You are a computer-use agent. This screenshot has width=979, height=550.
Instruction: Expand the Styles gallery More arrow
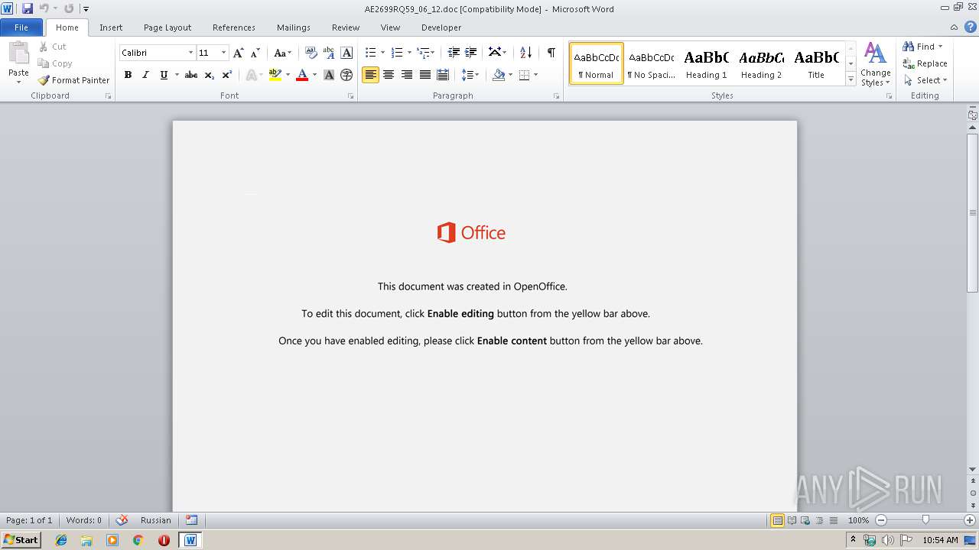pyautogui.click(x=851, y=79)
